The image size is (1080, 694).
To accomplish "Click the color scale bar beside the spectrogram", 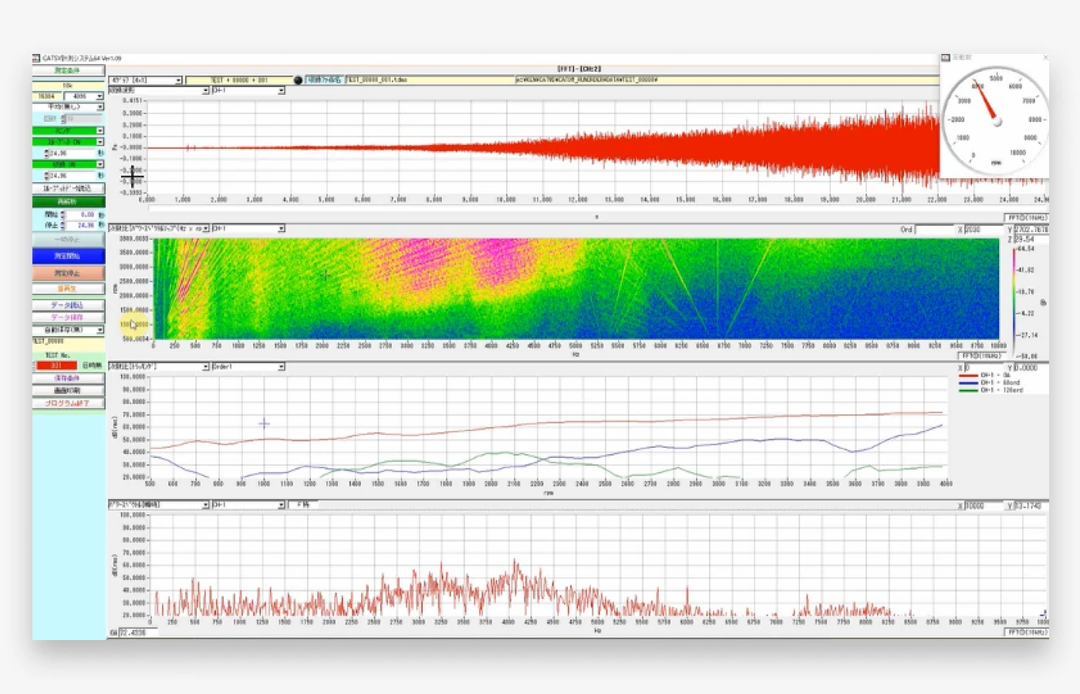I will point(1014,301).
